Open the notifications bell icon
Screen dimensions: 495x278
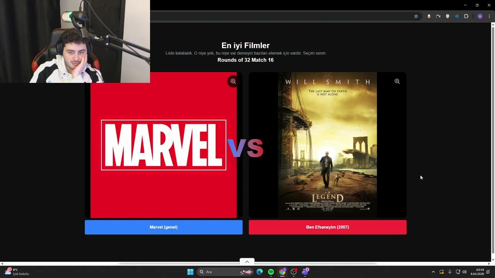click(x=488, y=272)
